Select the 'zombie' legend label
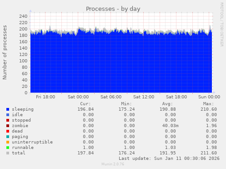226x169 pixels. coord(20,126)
